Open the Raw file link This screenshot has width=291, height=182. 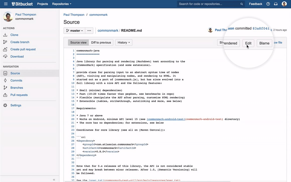tap(278, 42)
